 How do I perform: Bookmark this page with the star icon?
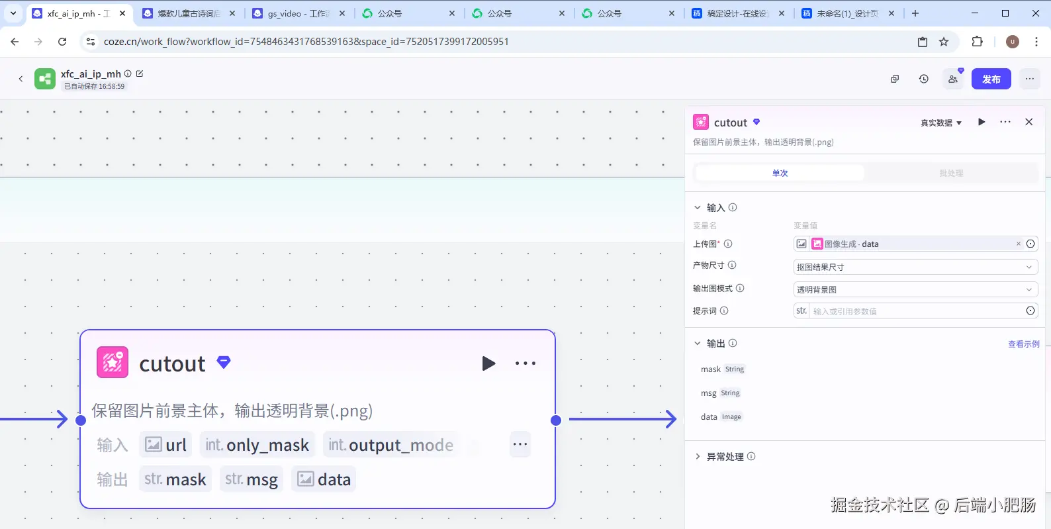pyautogui.click(x=944, y=42)
